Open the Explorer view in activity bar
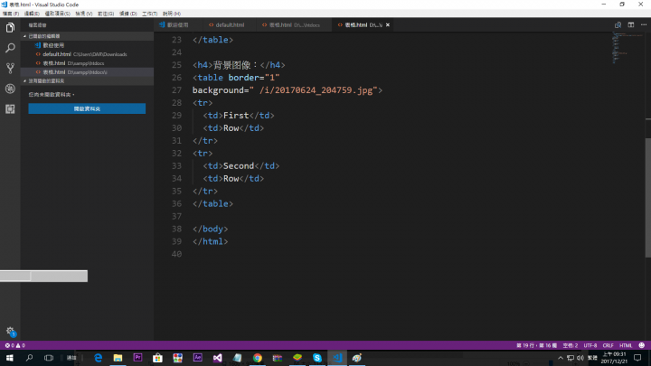 [10, 28]
